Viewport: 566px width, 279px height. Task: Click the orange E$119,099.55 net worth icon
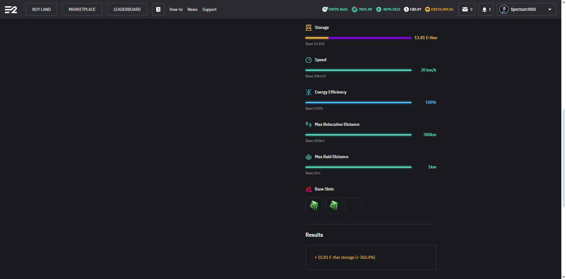pyautogui.click(x=428, y=9)
